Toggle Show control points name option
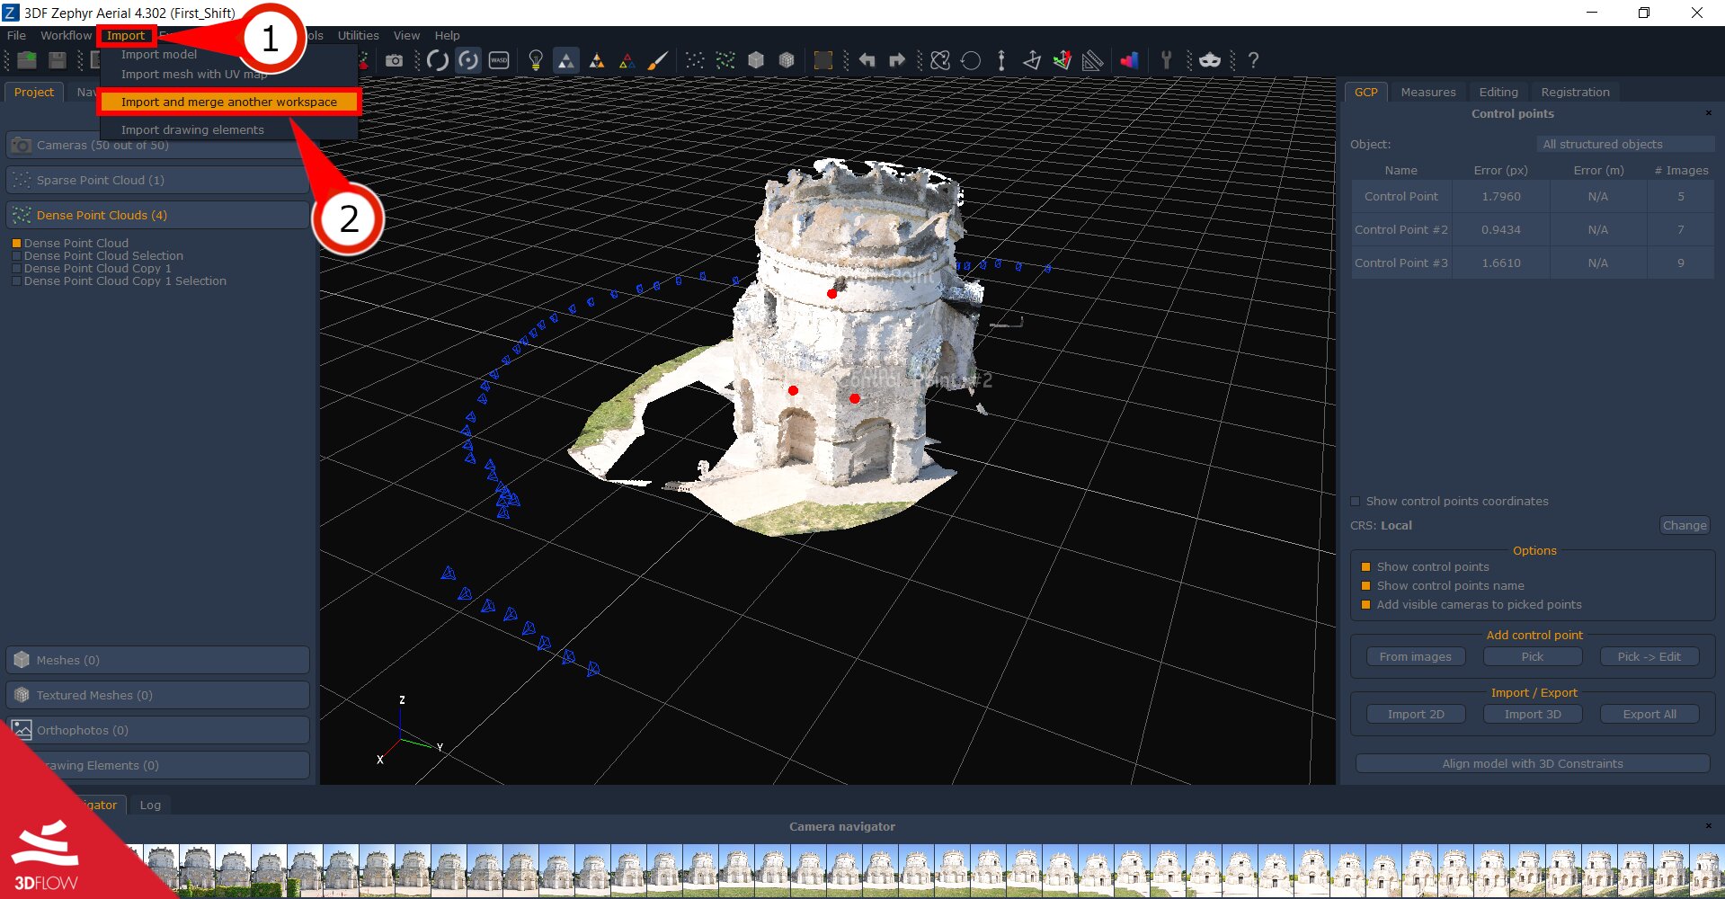Screen dimensions: 1725x899 (x=1366, y=586)
